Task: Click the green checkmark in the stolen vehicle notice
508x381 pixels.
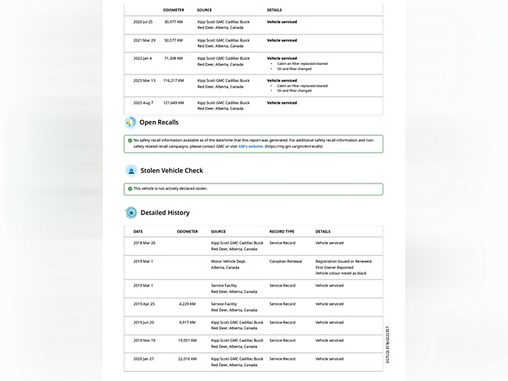Action: [x=130, y=188]
